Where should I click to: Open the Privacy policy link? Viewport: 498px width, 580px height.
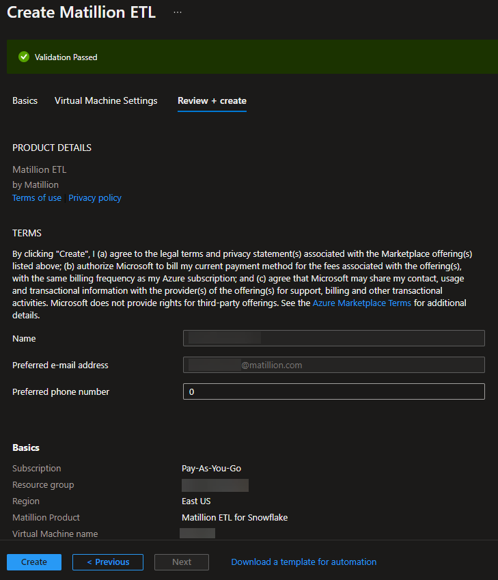tap(95, 198)
